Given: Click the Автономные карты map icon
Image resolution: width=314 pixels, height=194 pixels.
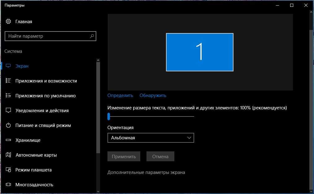Looking at the screenshot, I should pos(8,155).
